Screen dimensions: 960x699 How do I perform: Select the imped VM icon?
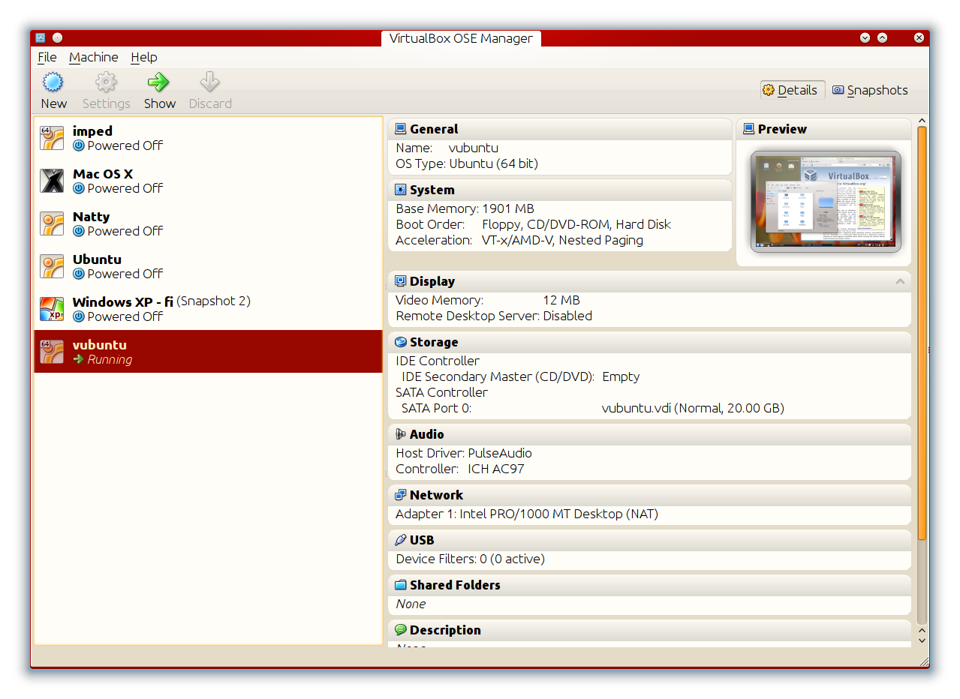tap(52, 138)
